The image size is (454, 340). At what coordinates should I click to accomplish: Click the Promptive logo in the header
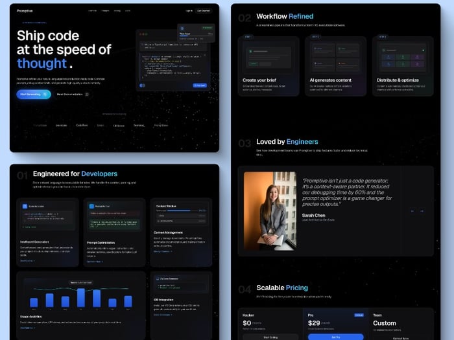[25, 11]
